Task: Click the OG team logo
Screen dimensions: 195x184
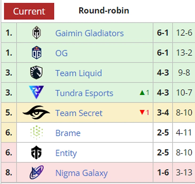Action: pos(37,53)
